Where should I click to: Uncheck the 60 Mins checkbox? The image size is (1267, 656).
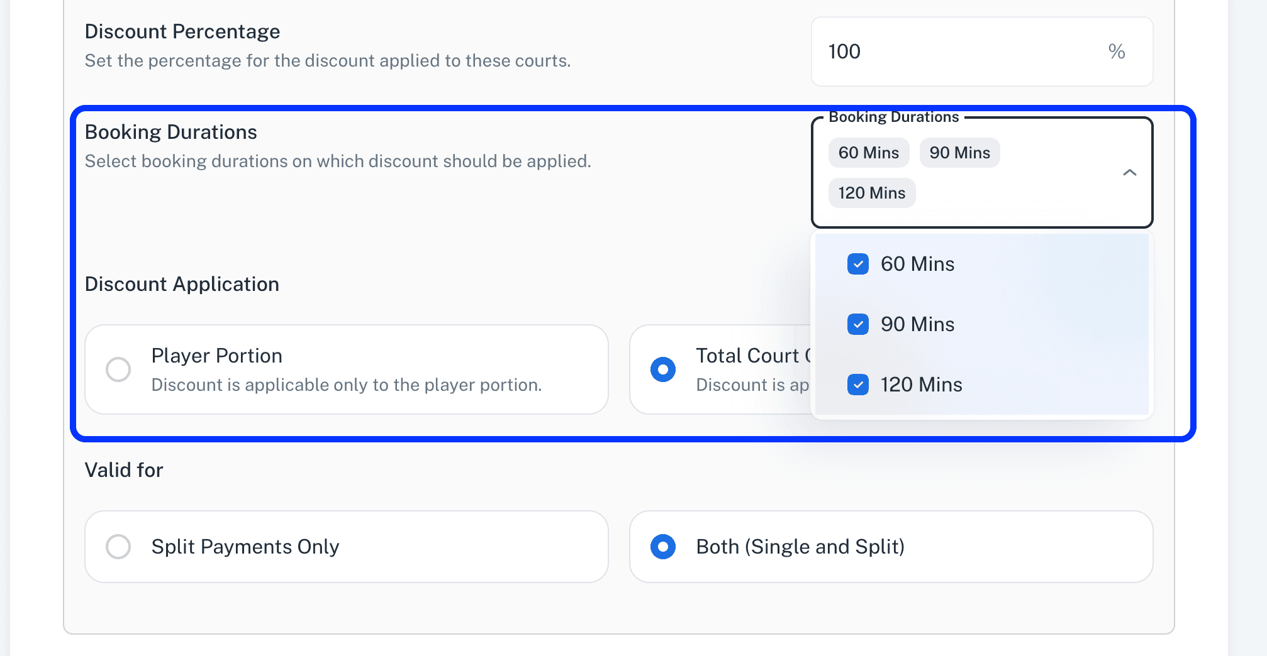857,264
